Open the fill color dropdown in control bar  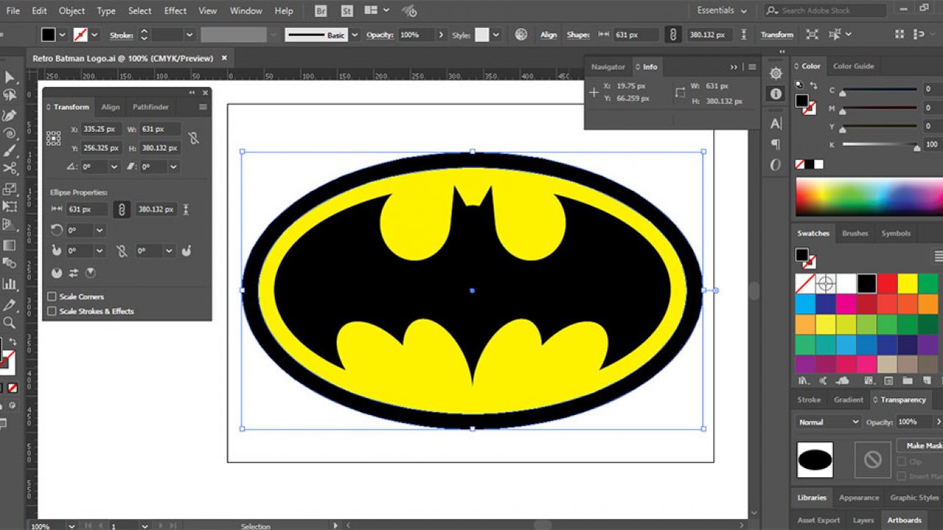[63, 35]
